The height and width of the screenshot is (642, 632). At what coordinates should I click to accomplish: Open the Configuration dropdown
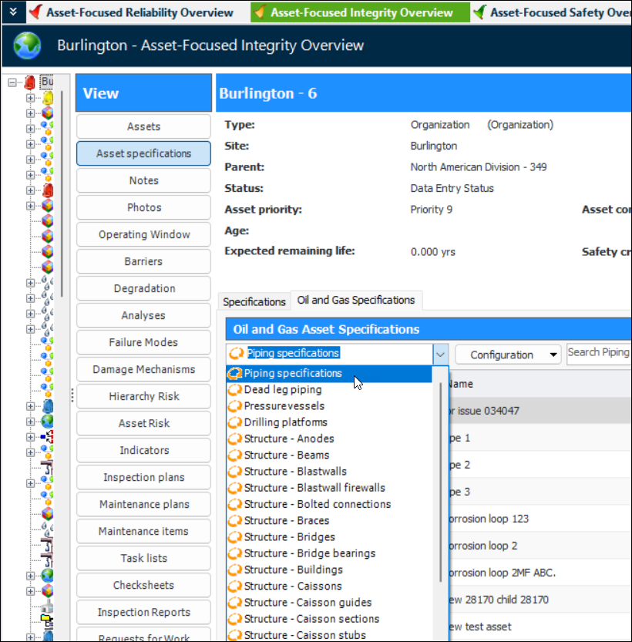(508, 355)
